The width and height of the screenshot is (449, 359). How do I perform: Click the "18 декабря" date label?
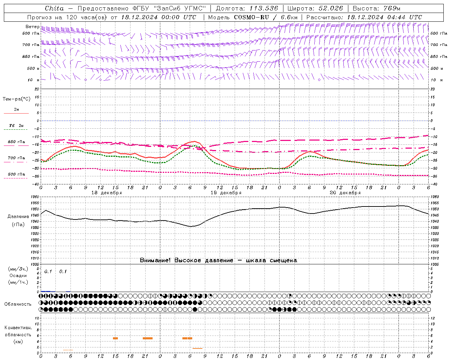107,193
